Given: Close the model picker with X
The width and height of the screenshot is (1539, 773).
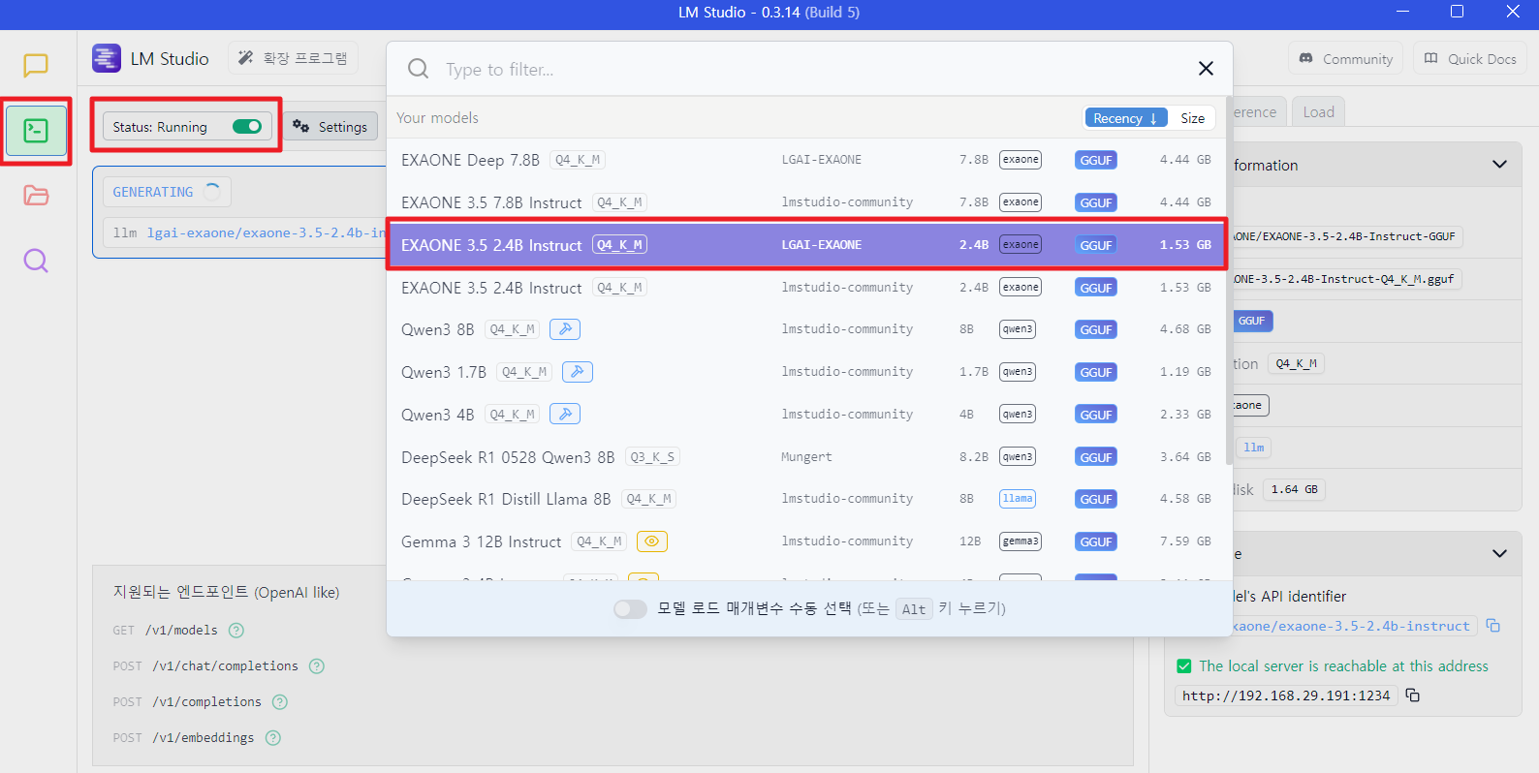Looking at the screenshot, I should [x=1206, y=69].
